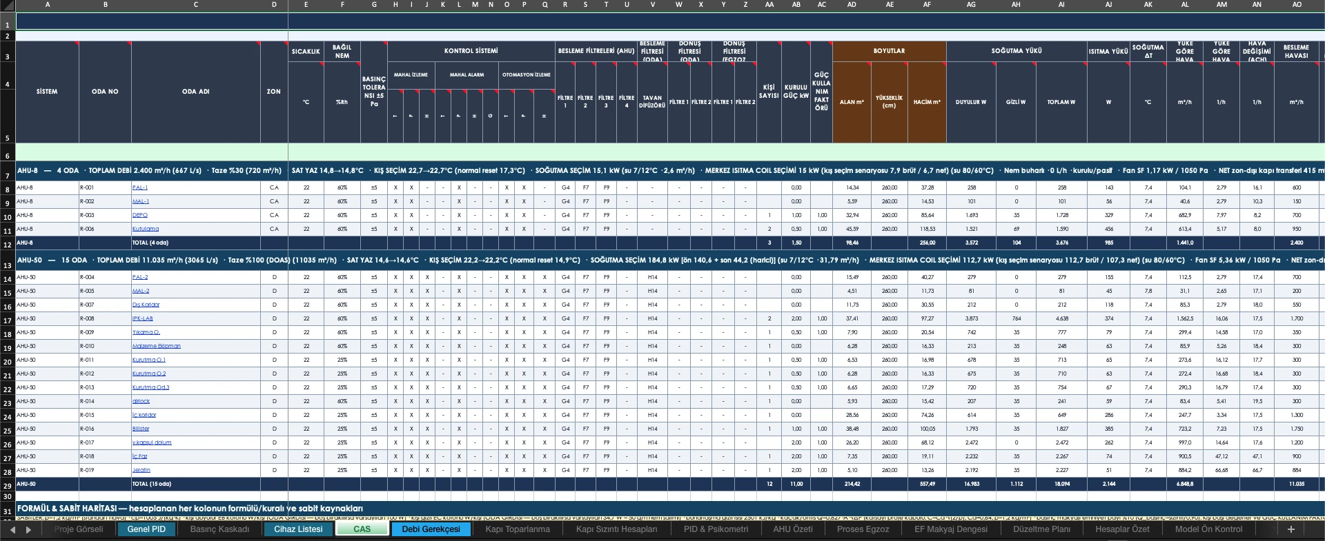Follow the Yıkama O. link
1325x541 pixels.
tap(146, 332)
